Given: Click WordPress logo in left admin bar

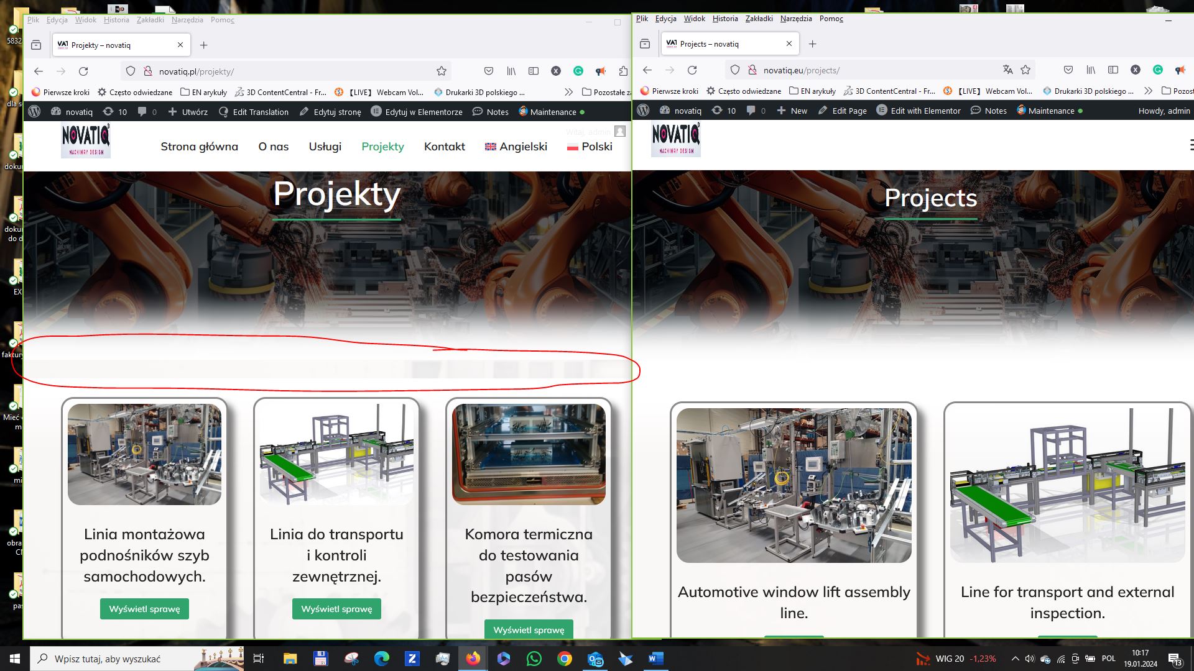Looking at the screenshot, I should [x=35, y=112].
